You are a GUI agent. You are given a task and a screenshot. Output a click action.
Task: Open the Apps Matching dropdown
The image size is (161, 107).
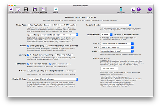59,35
